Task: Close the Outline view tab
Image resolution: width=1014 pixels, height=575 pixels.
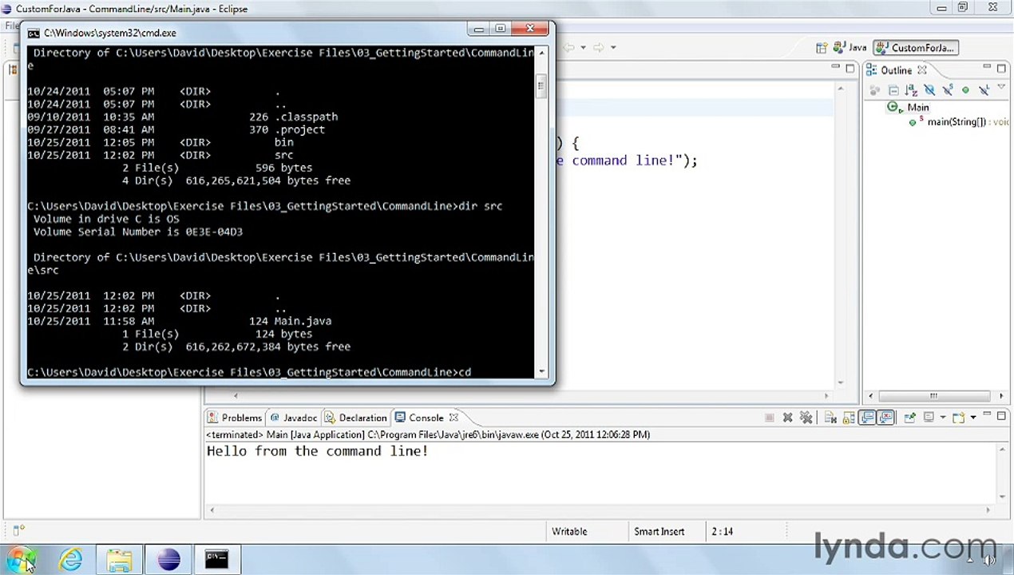Action: pyautogui.click(x=921, y=70)
